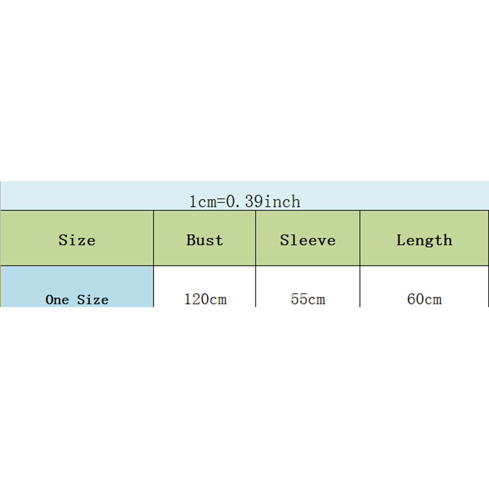Click the "Sleeve" column header cell
489x489 pixels.
tap(307, 240)
